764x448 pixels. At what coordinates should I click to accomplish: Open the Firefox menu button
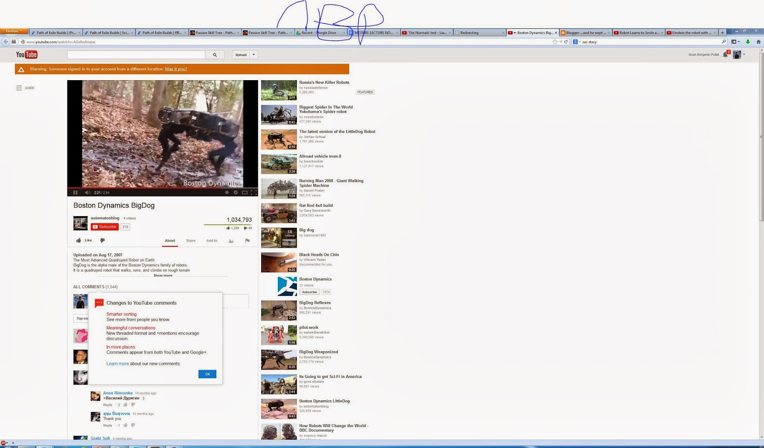[x=14, y=31]
